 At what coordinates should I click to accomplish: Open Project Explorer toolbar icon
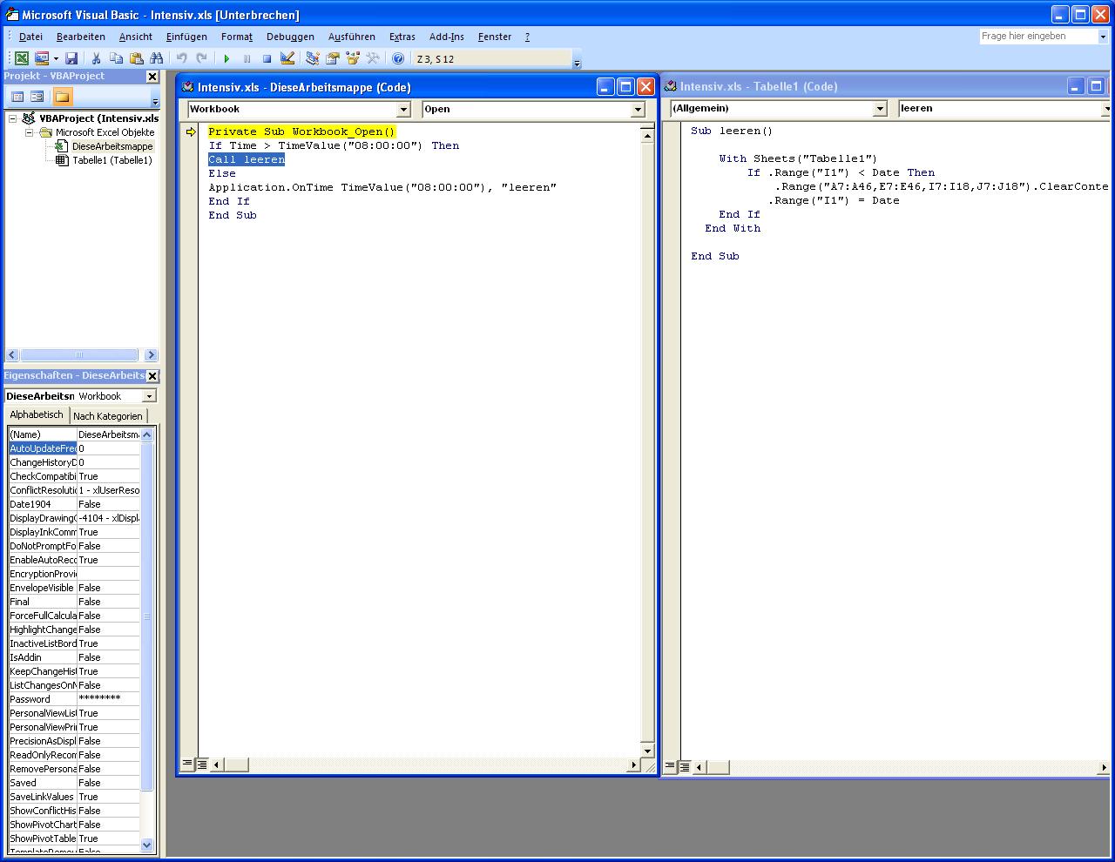pos(312,58)
